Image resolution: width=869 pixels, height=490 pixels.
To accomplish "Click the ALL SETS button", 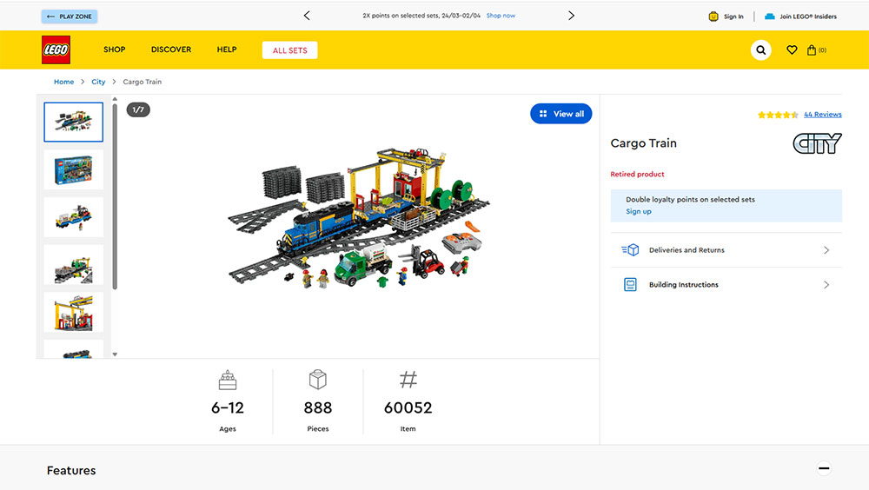I will [290, 50].
